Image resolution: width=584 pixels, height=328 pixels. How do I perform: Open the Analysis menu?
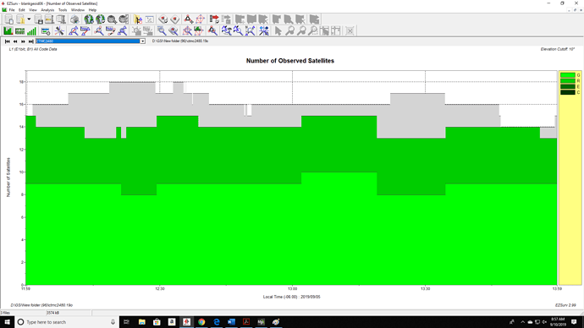(x=47, y=10)
